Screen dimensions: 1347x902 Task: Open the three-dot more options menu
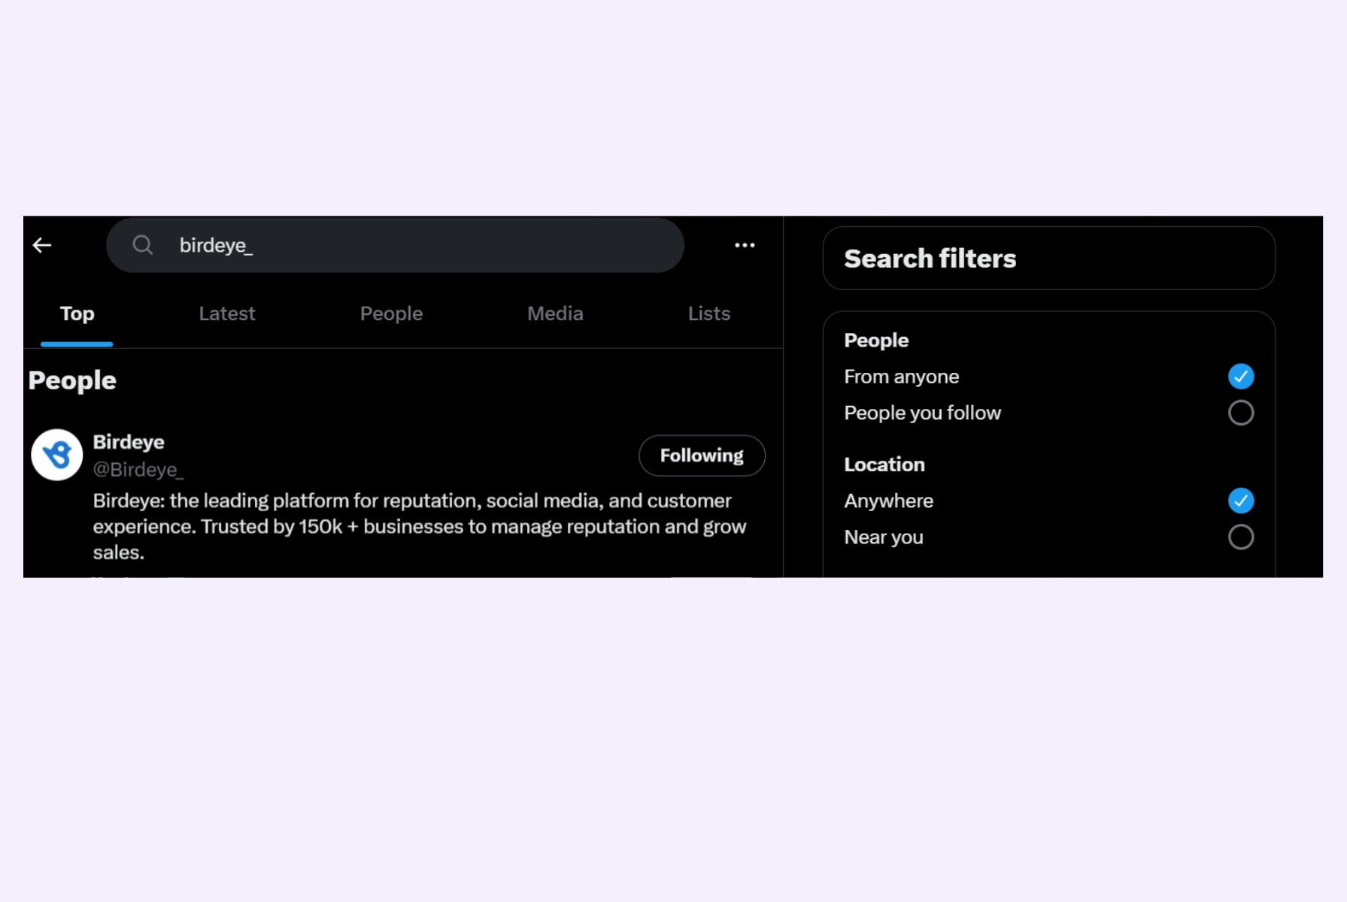tap(744, 245)
